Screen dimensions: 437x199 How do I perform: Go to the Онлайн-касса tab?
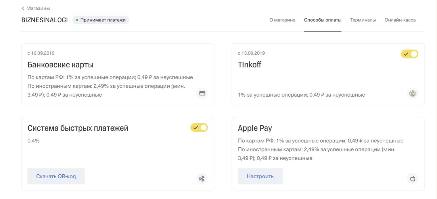400,20
